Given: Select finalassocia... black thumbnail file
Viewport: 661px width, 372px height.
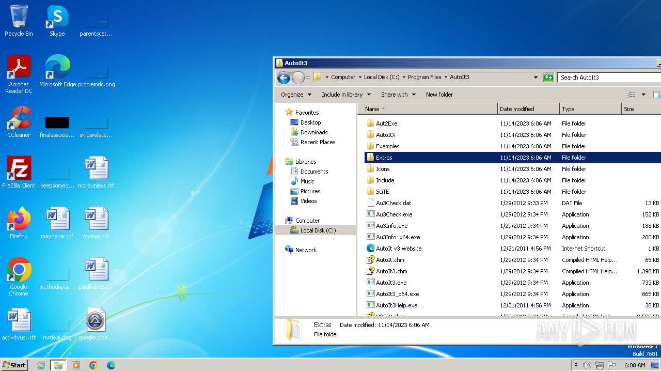Looking at the screenshot, I should [57, 126].
